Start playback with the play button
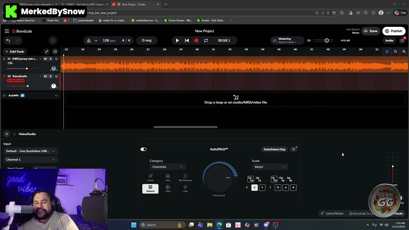The height and width of the screenshot is (230, 409). tap(177, 41)
